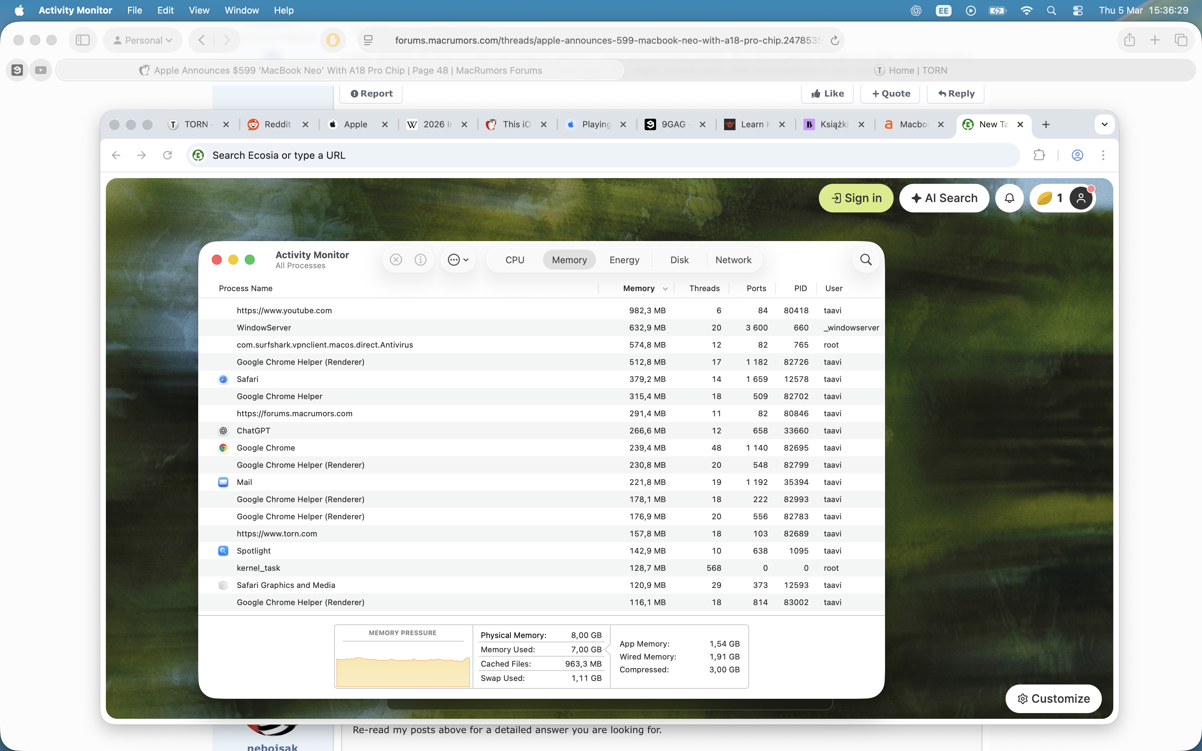Image resolution: width=1202 pixels, height=751 pixels.
Task: Add a new Safari tab
Action: (1155, 40)
